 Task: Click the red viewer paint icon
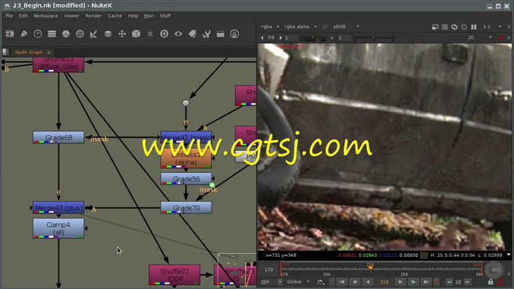pyautogui.click(x=501, y=38)
